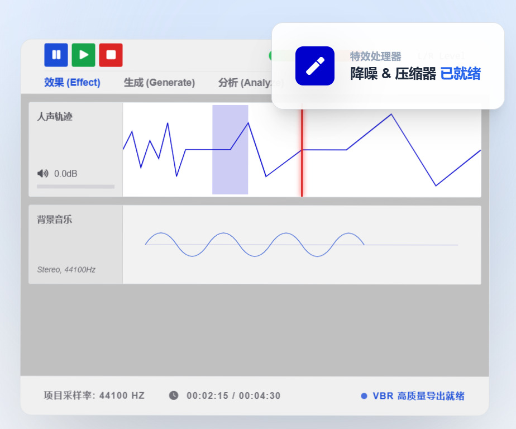Screen dimensions: 516x429
Task: Stop playback with the red stop button
Action: (111, 55)
